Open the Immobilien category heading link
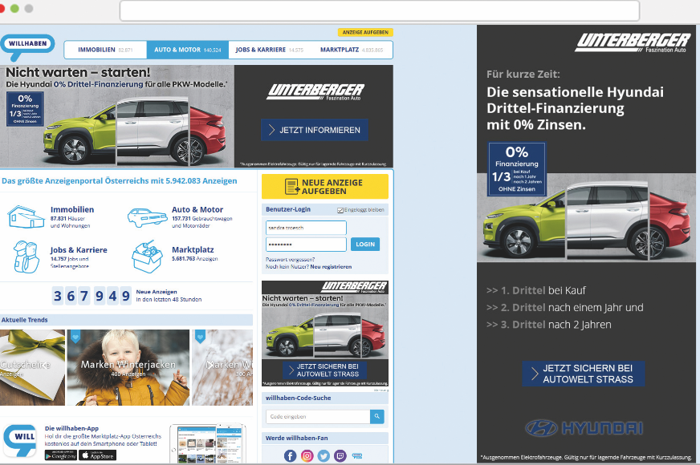 [72, 209]
